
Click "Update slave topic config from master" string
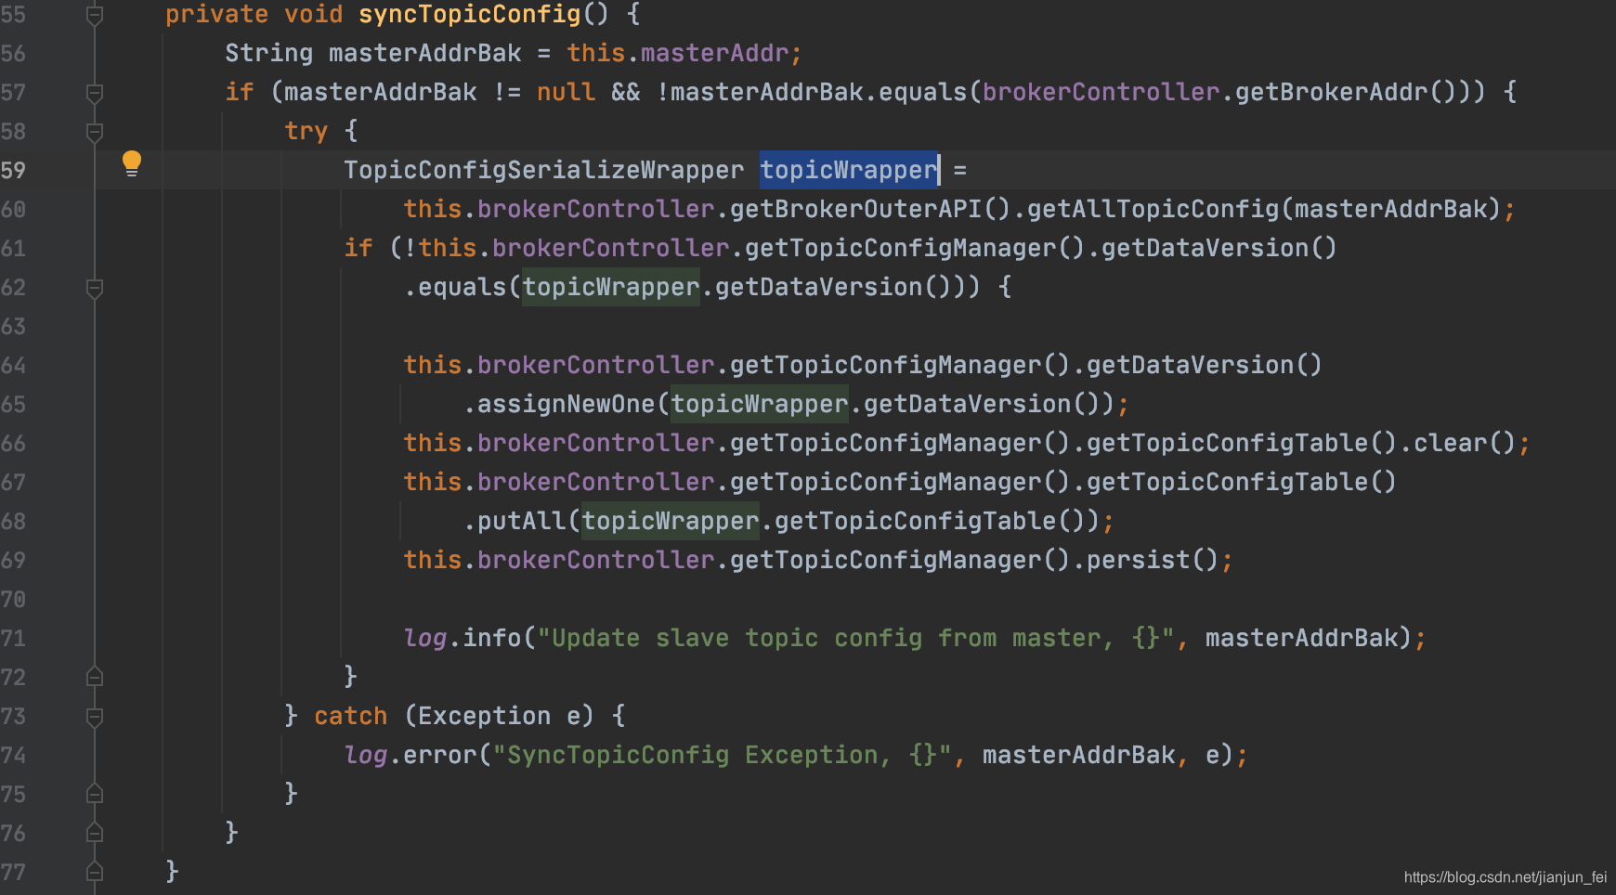(x=855, y=638)
